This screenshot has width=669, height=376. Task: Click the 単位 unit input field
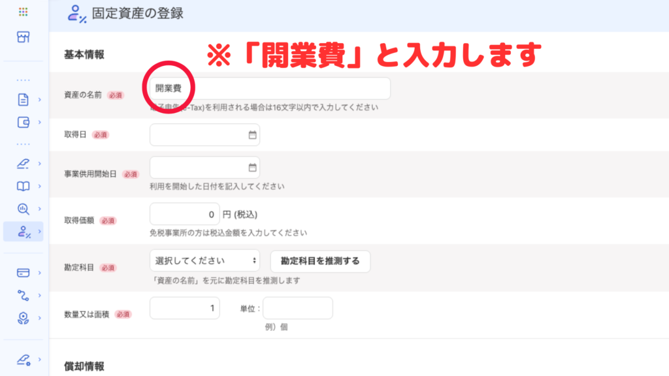[x=298, y=308]
